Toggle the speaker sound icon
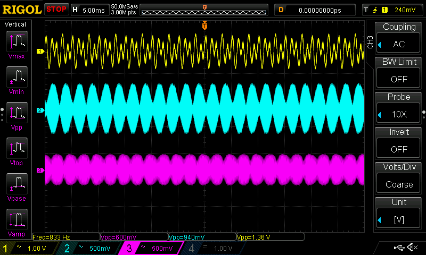The height and width of the screenshot is (255, 426). click(x=412, y=248)
